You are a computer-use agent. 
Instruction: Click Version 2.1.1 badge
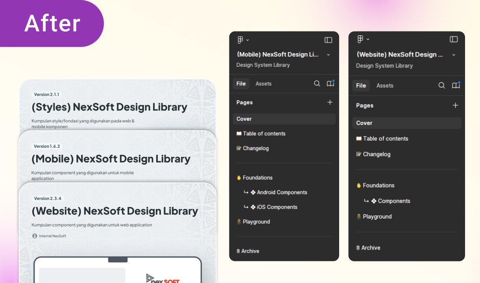click(47, 94)
